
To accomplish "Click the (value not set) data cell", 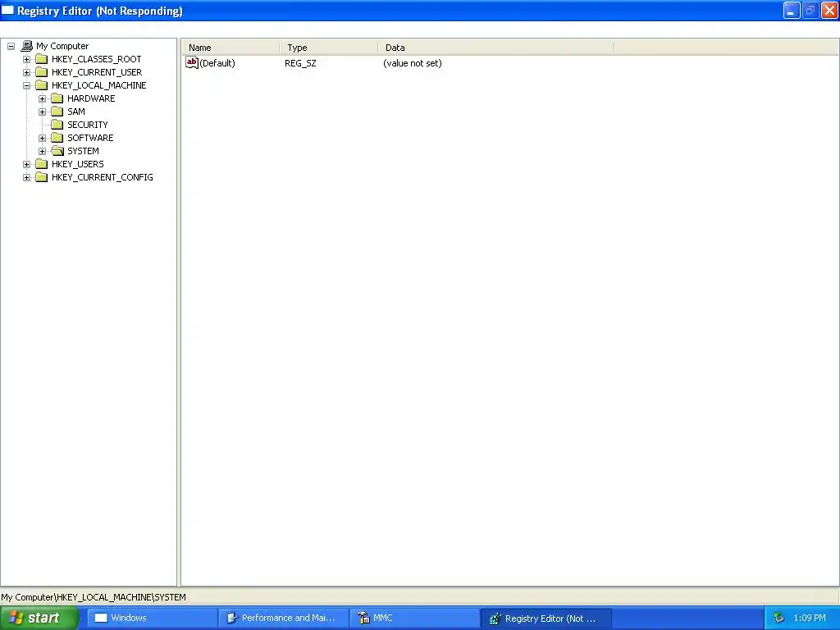I will pos(413,63).
